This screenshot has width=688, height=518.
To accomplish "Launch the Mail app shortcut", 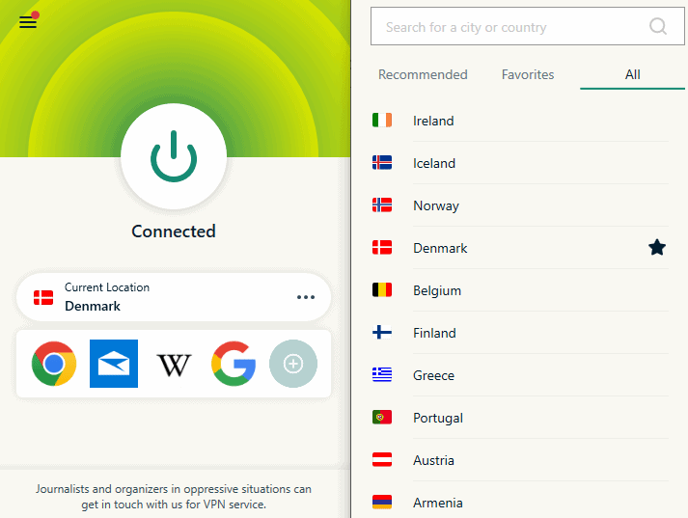I will 114,364.
